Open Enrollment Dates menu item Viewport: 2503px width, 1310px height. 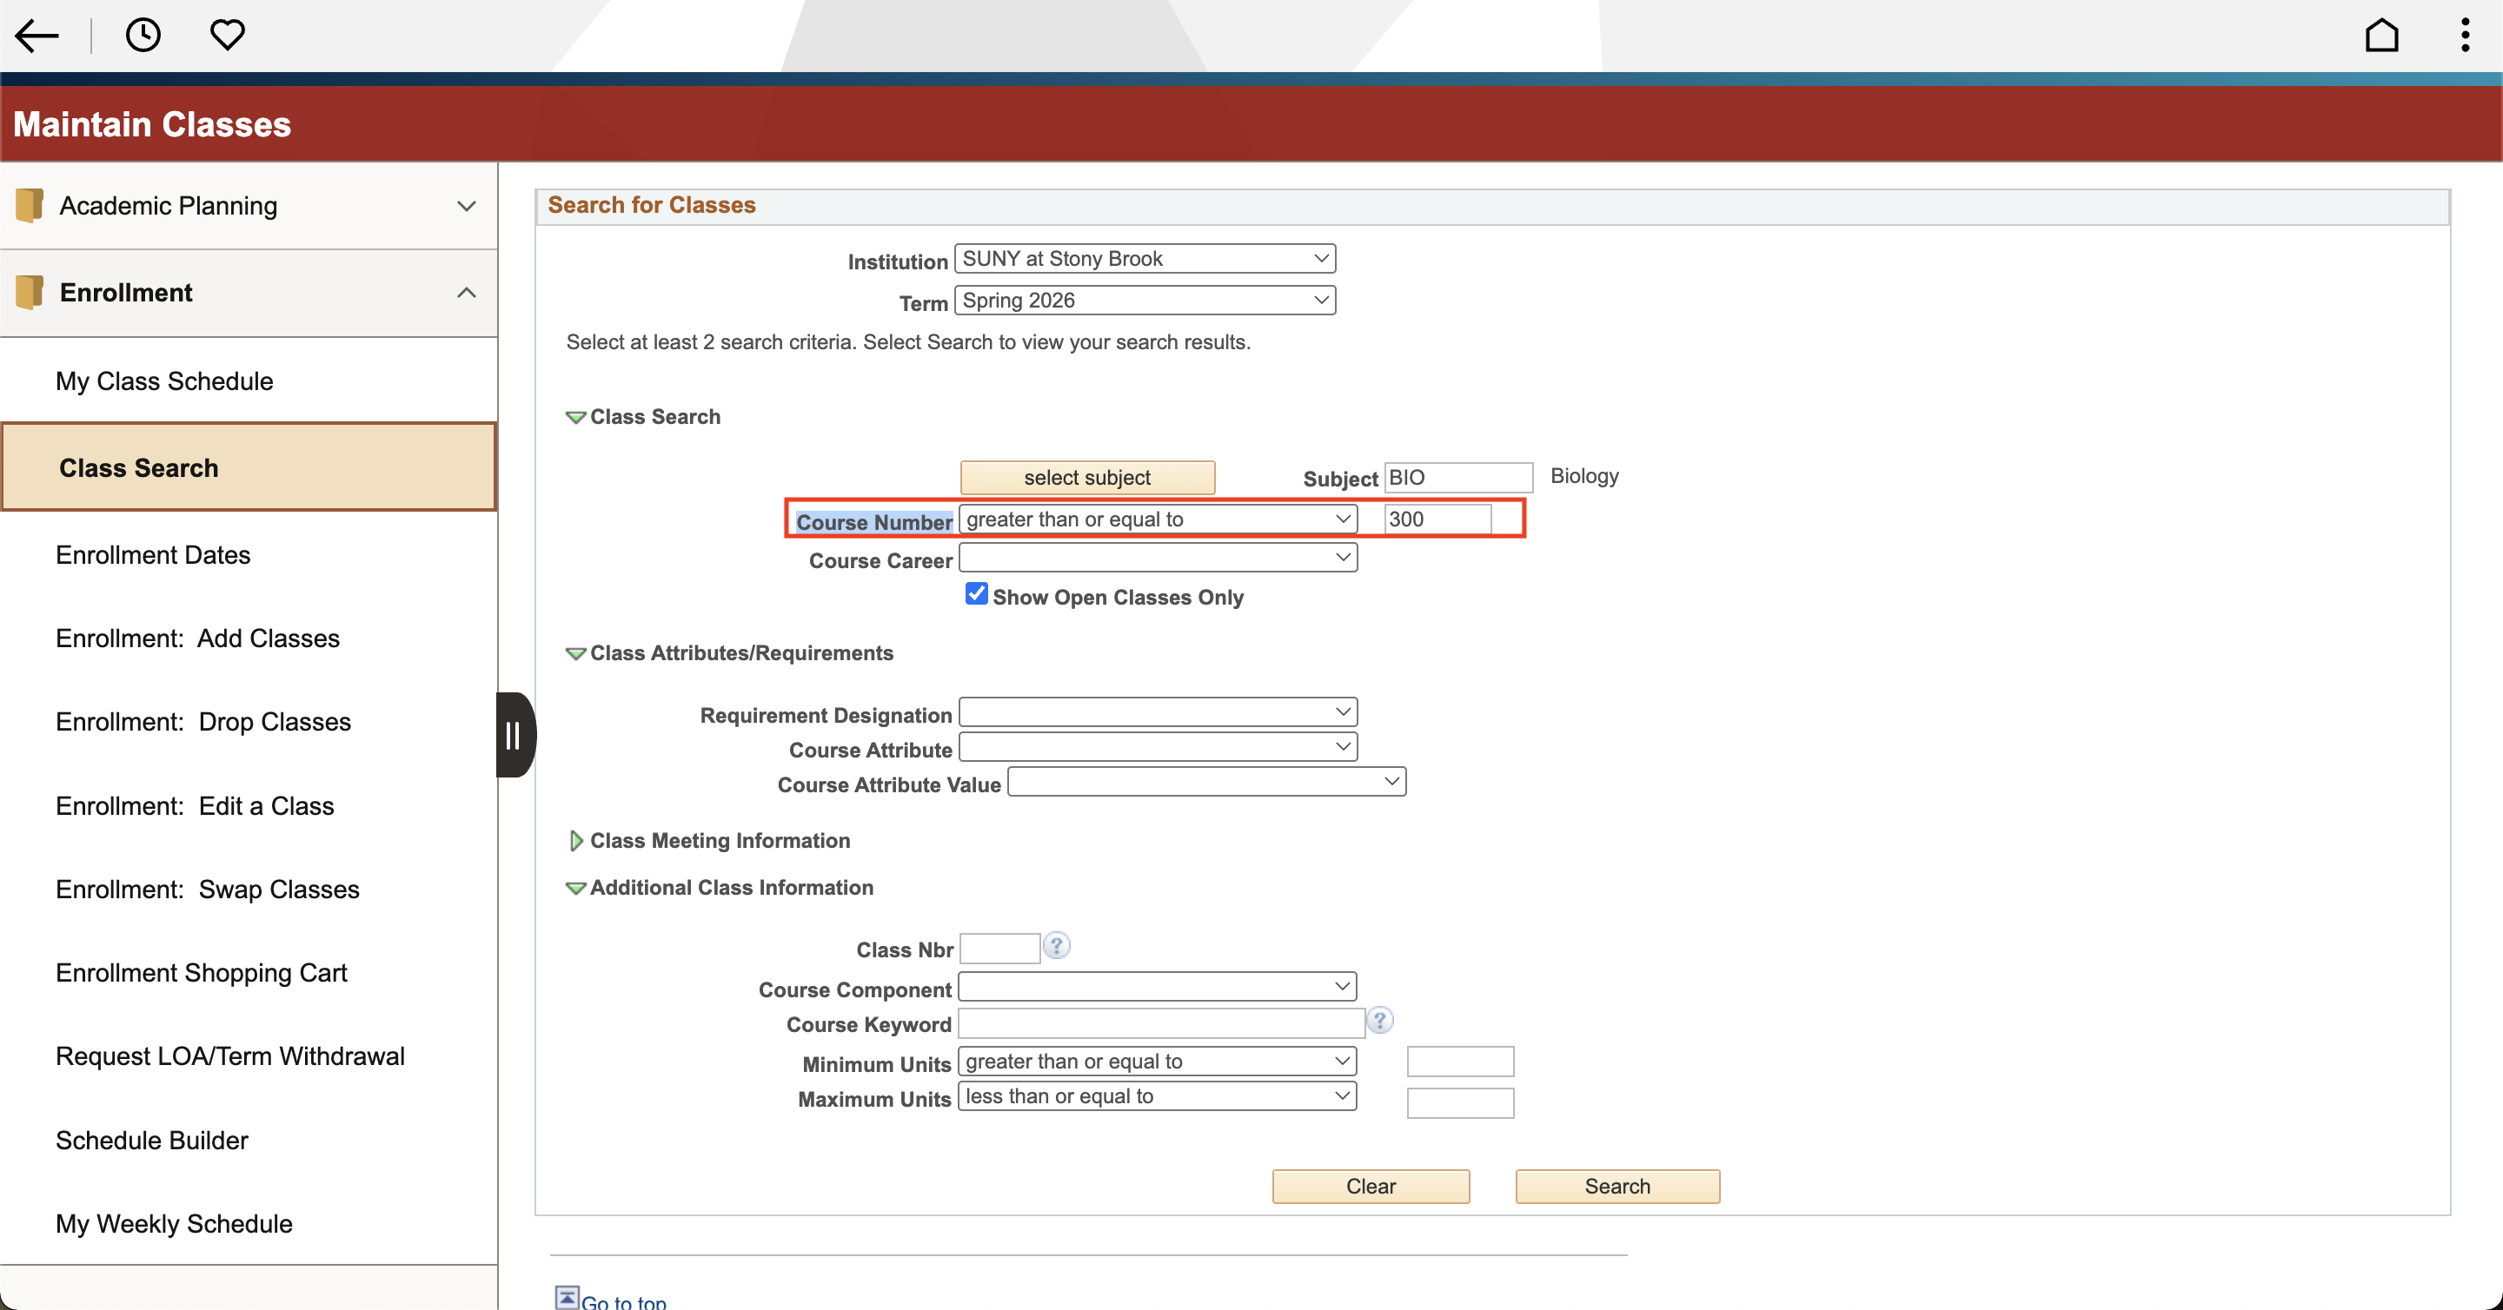pos(249,554)
